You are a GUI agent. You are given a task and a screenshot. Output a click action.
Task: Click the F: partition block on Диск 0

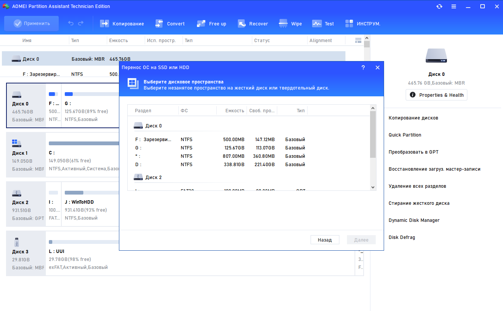pos(54,105)
